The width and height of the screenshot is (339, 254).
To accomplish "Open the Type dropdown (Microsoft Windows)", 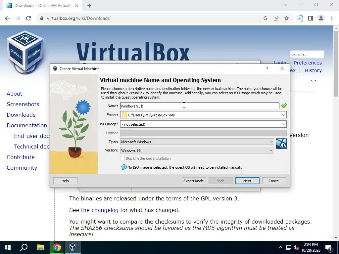I will pyautogui.click(x=197, y=142).
